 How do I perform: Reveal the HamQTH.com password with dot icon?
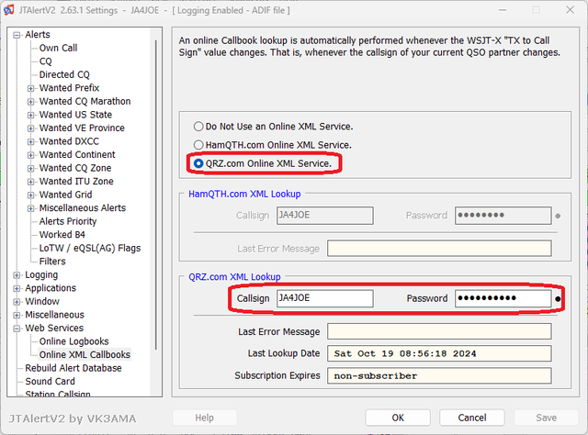558,217
